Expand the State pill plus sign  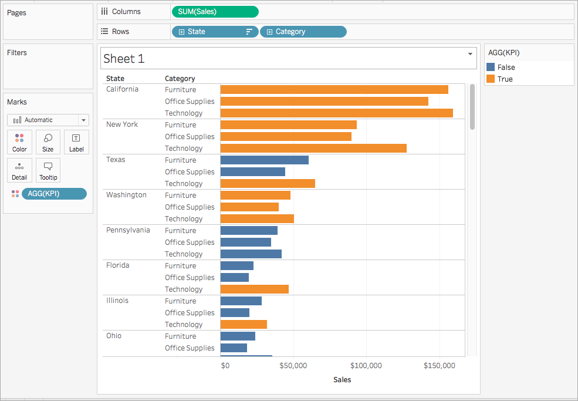(181, 32)
